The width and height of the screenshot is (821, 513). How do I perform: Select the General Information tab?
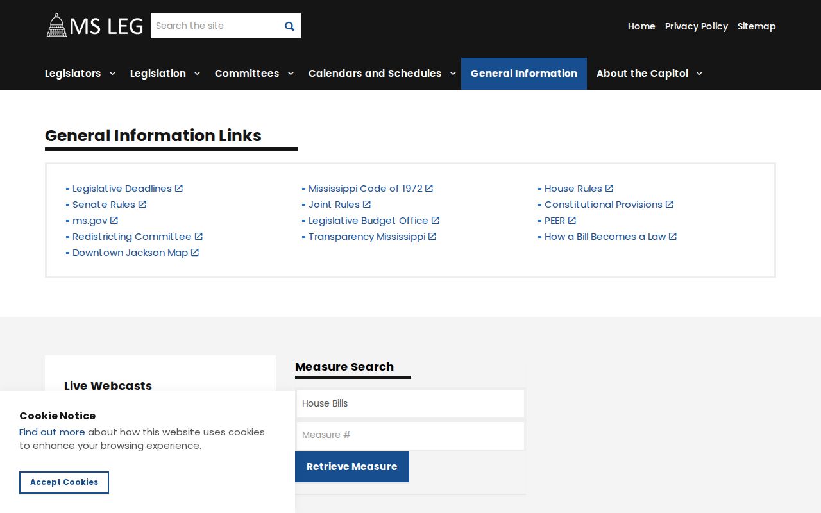pyautogui.click(x=524, y=74)
